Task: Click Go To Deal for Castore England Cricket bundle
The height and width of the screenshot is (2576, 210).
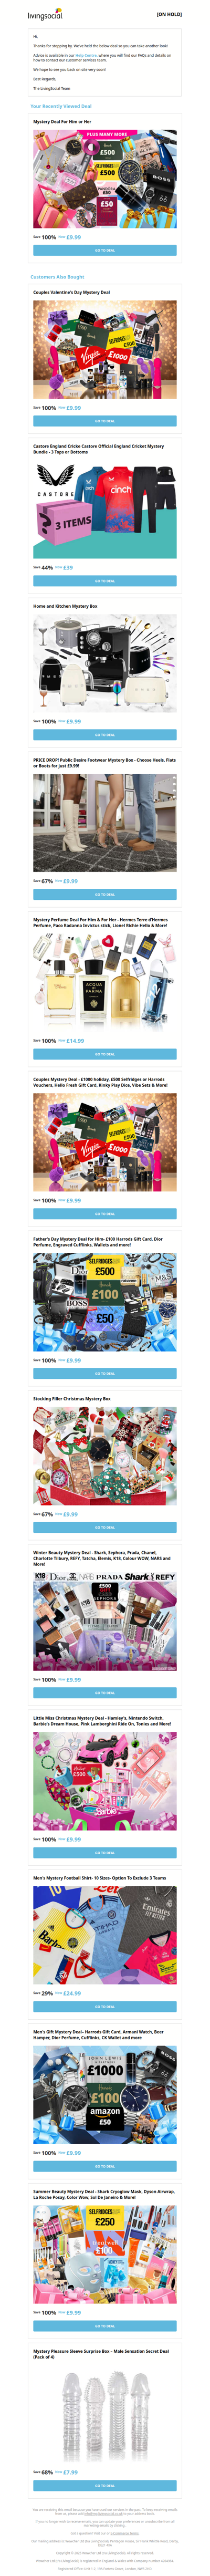Action: coord(105,581)
